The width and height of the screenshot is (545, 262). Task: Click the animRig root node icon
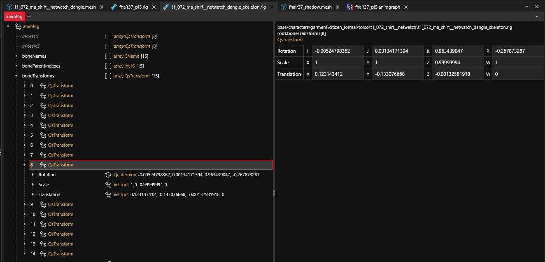[x=18, y=26]
